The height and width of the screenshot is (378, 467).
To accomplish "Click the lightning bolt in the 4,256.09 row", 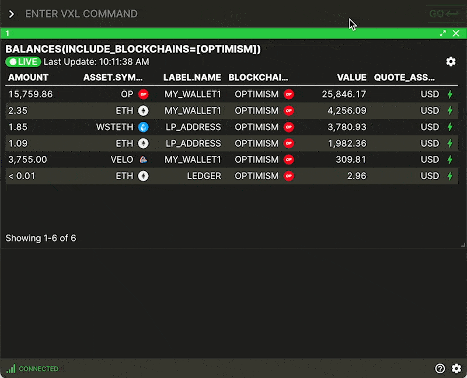I will pos(450,111).
